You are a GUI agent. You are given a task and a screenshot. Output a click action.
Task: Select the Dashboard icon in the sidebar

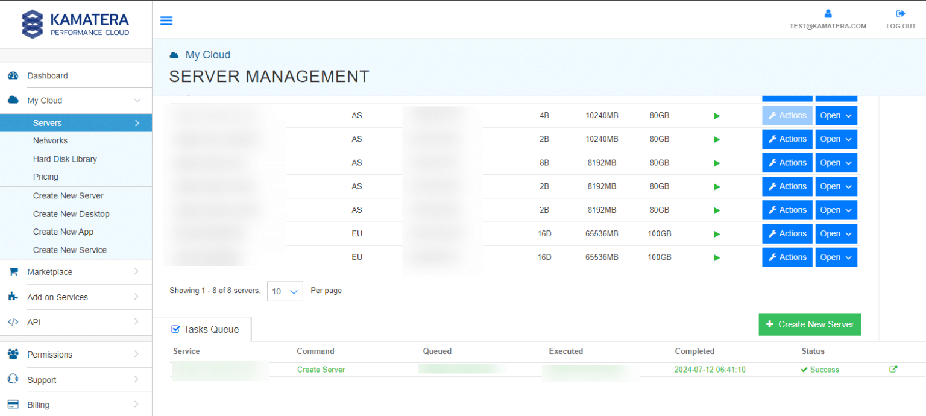pyautogui.click(x=14, y=75)
